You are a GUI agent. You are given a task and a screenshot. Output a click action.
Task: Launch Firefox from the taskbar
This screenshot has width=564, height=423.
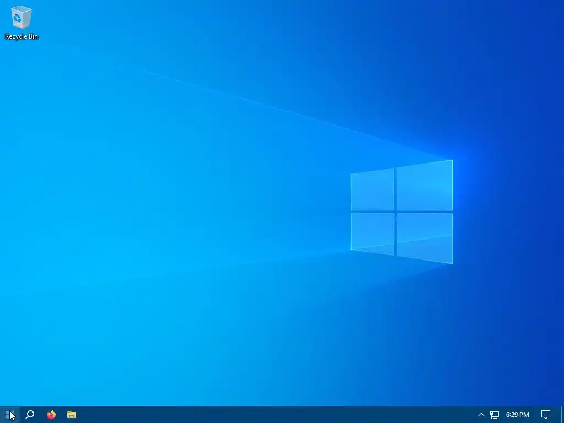pyautogui.click(x=51, y=415)
